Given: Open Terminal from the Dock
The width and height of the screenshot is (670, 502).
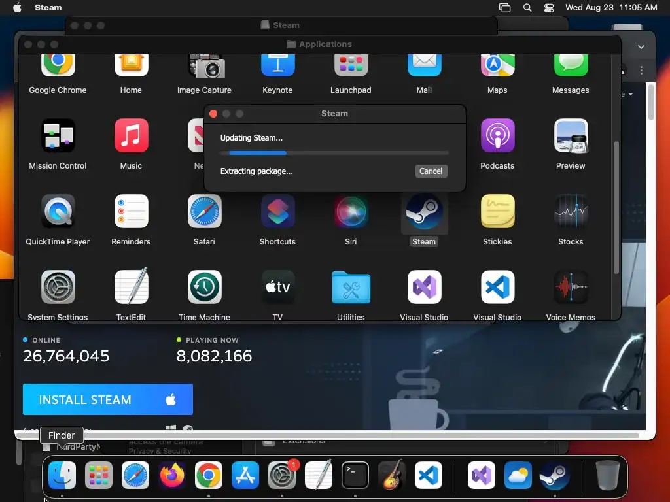Looking at the screenshot, I should [x=355, y=475].
